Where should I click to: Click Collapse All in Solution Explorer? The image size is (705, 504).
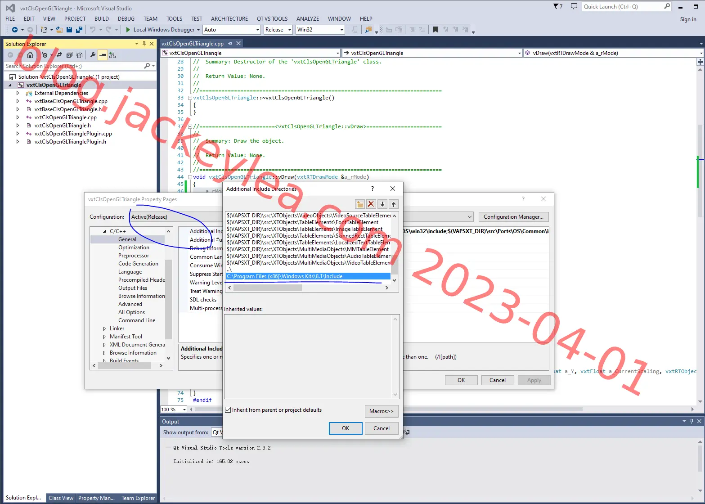click(69, 55)
